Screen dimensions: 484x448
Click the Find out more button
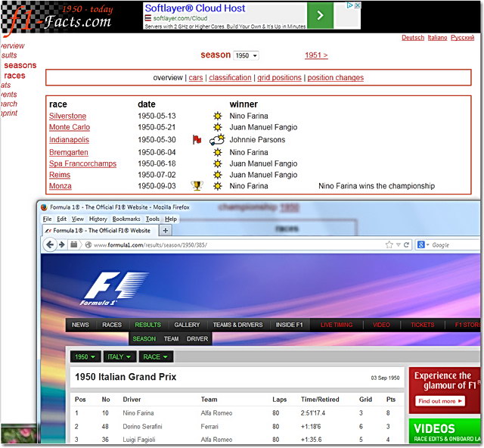[440, 401]
